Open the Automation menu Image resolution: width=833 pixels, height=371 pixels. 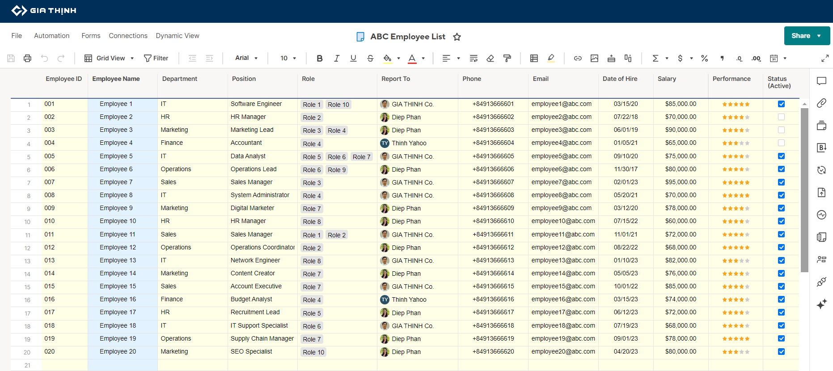[52, 36]
